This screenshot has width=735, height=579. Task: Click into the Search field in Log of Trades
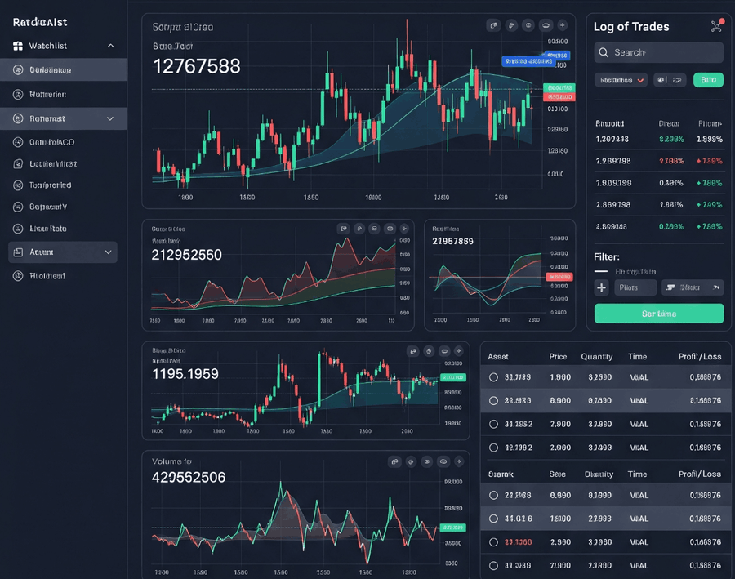pyautogui.click(x=659, y=52)
